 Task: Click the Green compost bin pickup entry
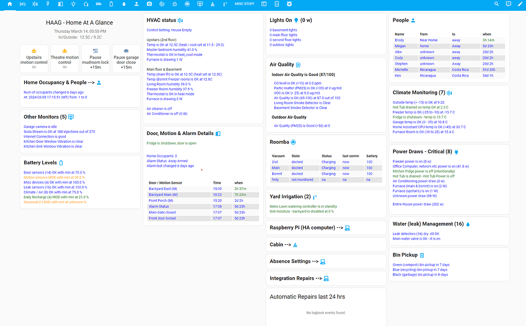pos(422,264)
